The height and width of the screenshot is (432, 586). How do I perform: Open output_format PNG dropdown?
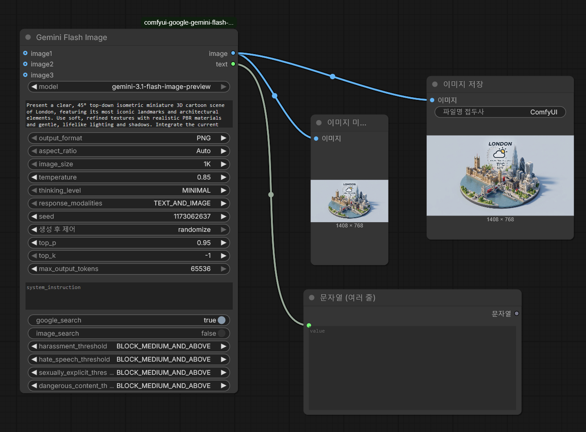129,138
